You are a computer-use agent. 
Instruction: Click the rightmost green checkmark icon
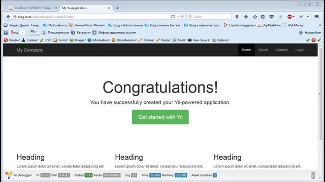319,40
